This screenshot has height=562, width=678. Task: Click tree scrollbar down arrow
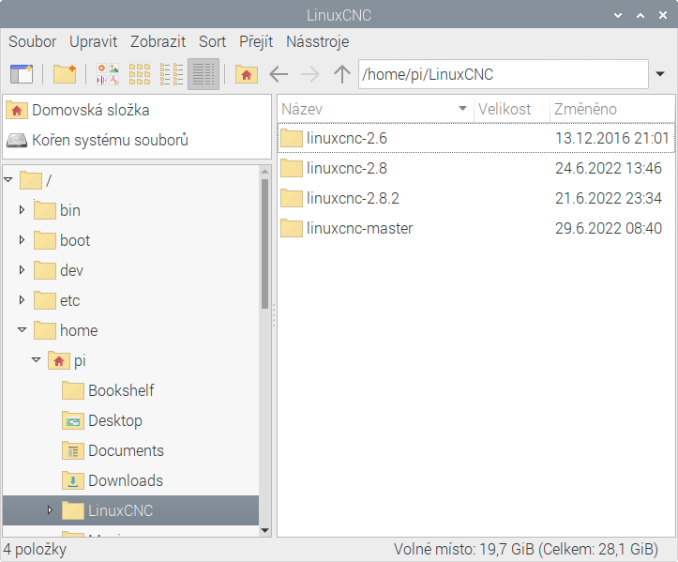click(265, 530)
